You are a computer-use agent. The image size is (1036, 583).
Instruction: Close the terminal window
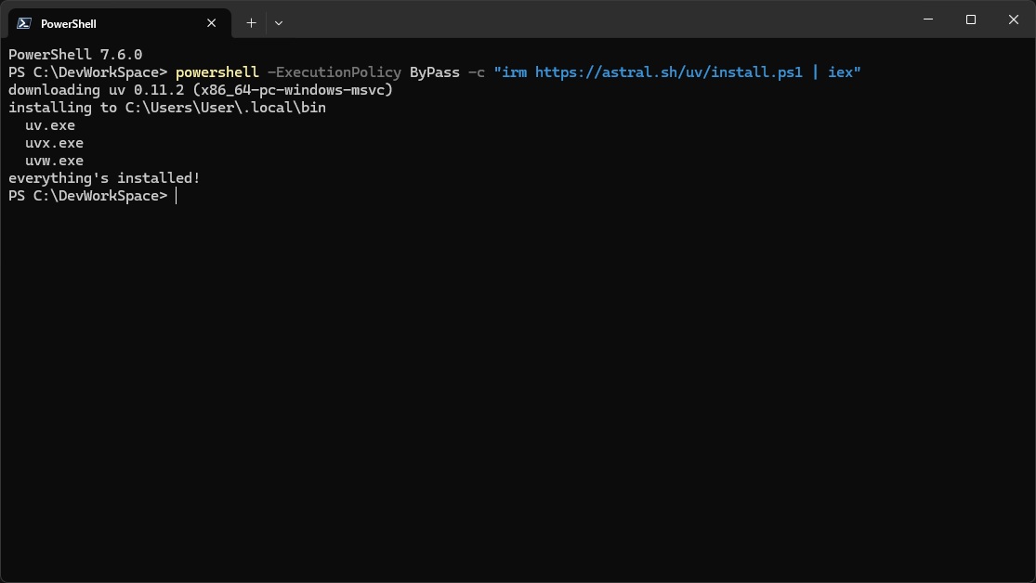pos(1014,19)
